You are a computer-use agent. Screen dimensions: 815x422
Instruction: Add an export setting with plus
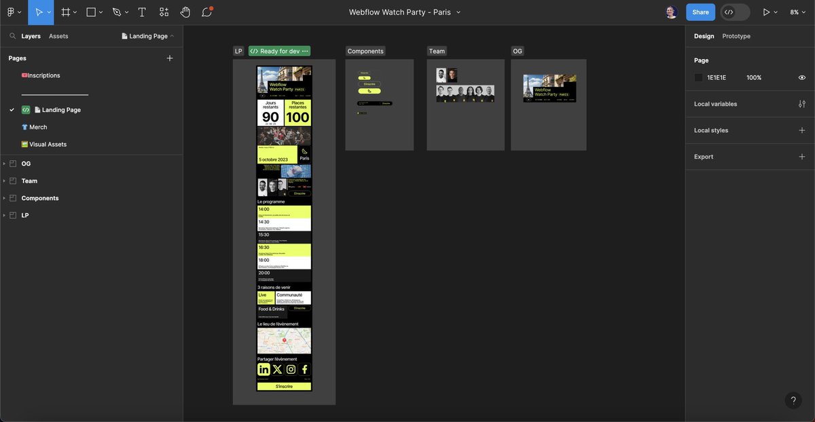coord(802,157)
